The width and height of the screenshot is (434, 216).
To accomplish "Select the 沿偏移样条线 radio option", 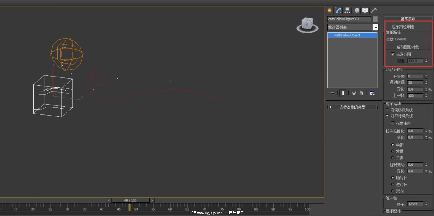I will [387, 110].
